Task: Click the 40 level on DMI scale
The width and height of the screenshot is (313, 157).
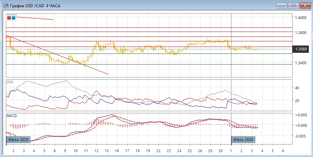Action: click(298, 88)
